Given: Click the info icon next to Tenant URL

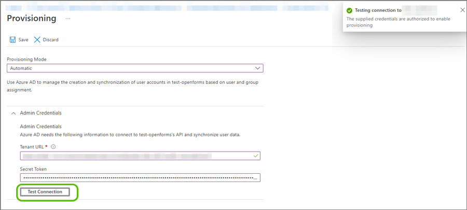Looking at the screenshot, I should 53,146.
